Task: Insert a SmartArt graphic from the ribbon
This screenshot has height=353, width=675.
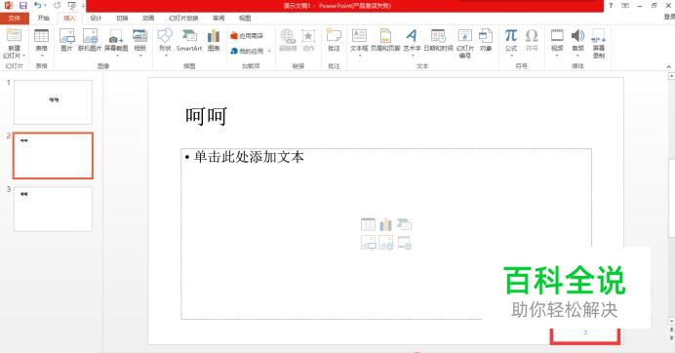Action: 189,40
